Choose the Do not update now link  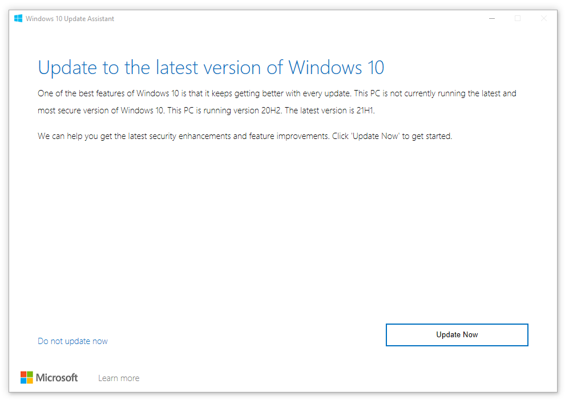click(x=72, y=341)
